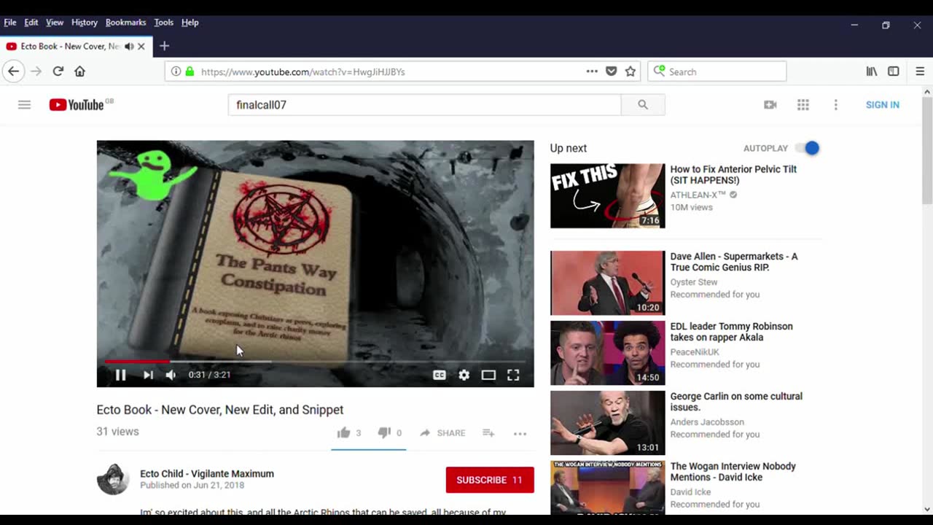
Task: Toggle the sidebars view
Action: coord(894,71)
